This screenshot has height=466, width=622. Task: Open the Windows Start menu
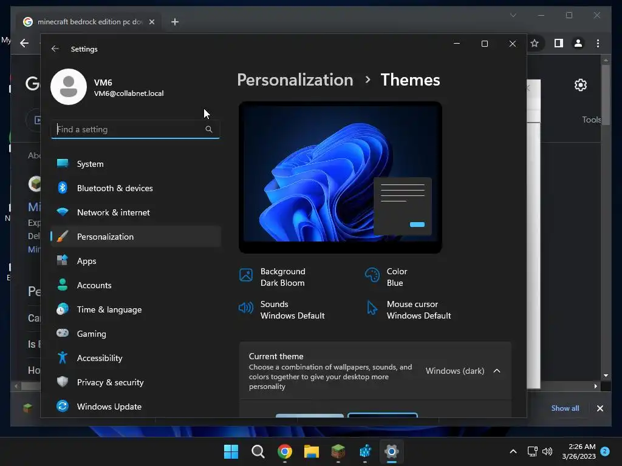[x=231, y=451]
